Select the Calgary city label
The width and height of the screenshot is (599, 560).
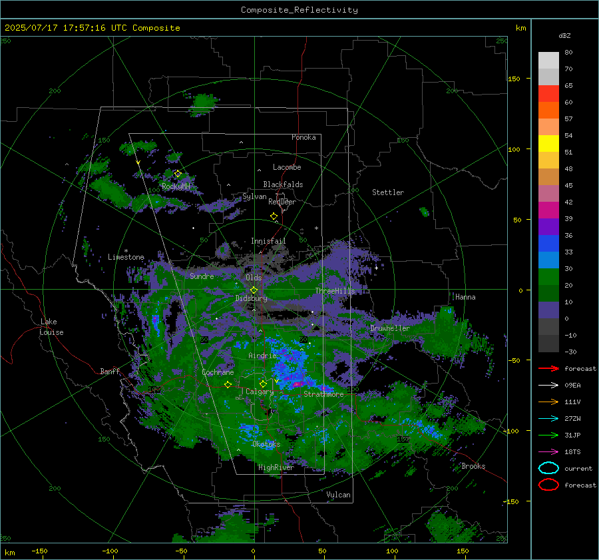260,392
